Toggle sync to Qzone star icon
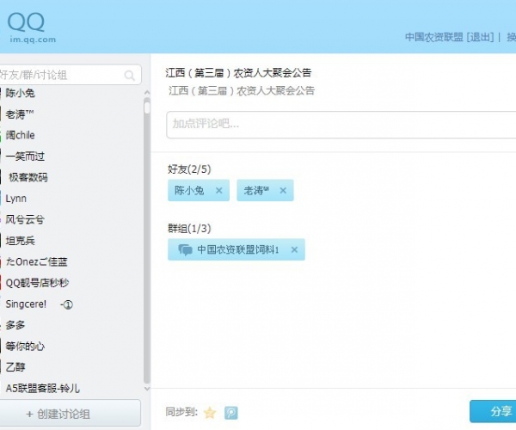The image size is (516, 430). coord(210,412)
